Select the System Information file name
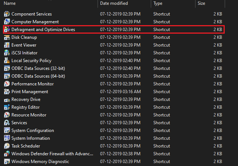This screenshot has height=166, width=238. point(31,138)
